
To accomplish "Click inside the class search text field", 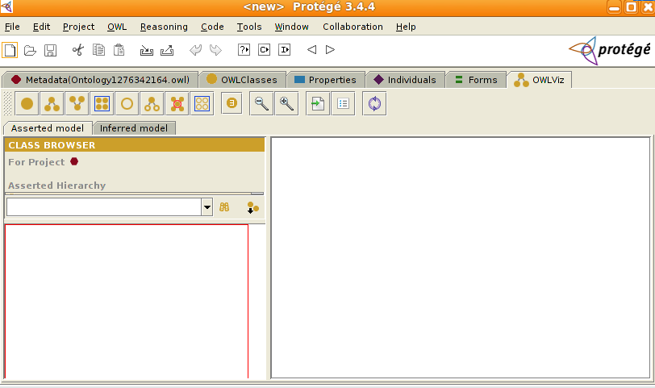I will click(104, 207).
